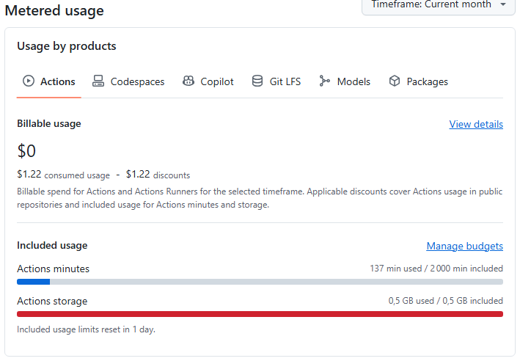Click the red Actions storage progress bar

(x=260, y=314)
